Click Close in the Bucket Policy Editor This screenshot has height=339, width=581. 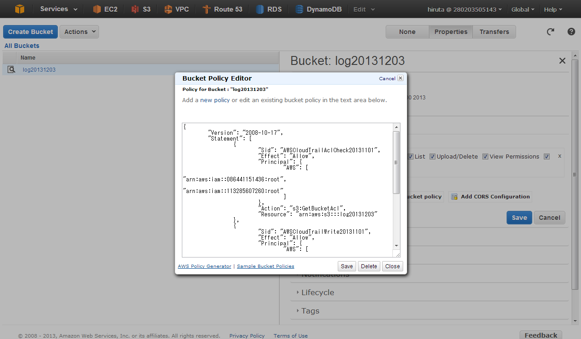tap(392, 266)
